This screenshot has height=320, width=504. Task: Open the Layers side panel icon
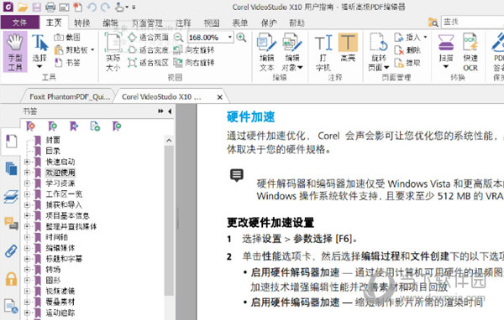coord(11,196)
